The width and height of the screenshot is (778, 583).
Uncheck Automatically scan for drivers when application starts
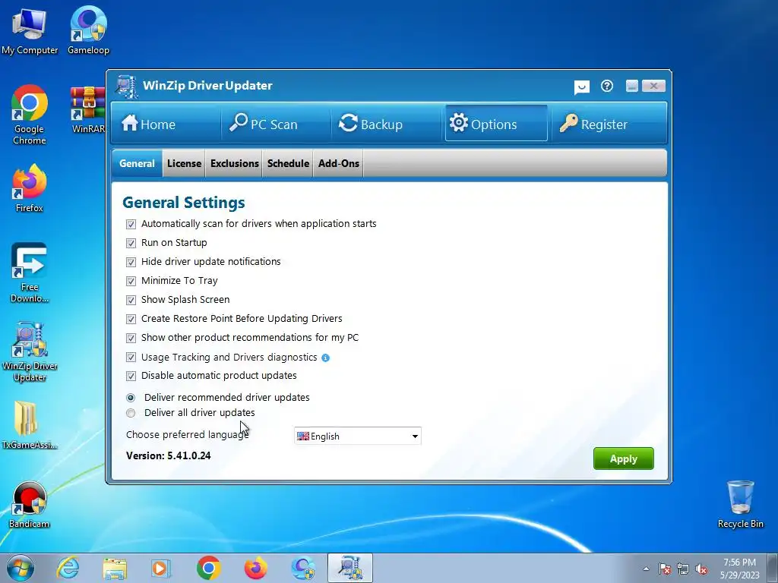[131, 224]
